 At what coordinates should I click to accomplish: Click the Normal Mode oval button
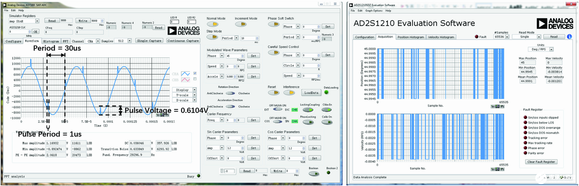pos(213,24)
